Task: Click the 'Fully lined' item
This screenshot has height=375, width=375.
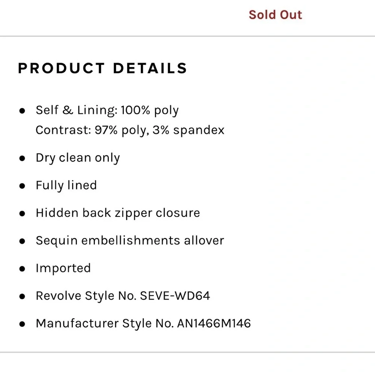Action: click(66, 185)
